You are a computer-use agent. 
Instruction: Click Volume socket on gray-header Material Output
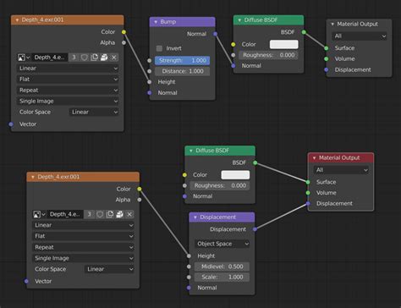coord(327,59)
